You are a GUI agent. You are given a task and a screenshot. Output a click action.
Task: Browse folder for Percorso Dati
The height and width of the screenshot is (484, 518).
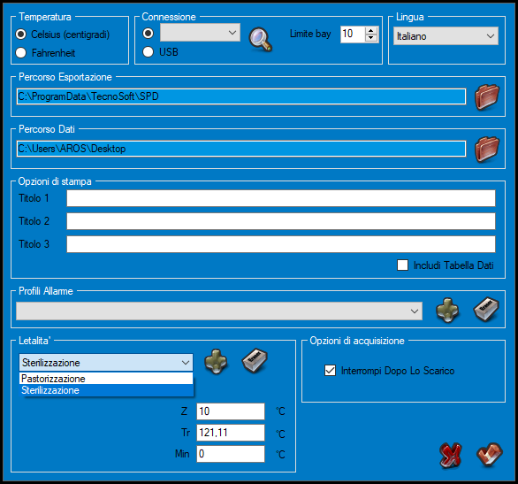point(487,150)
